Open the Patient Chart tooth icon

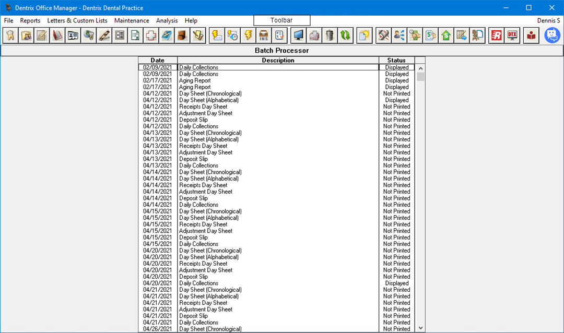coord(10,35)
